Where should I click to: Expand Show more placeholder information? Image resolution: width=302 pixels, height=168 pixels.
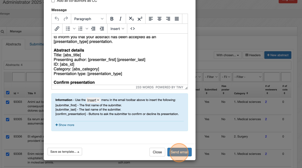65,125
